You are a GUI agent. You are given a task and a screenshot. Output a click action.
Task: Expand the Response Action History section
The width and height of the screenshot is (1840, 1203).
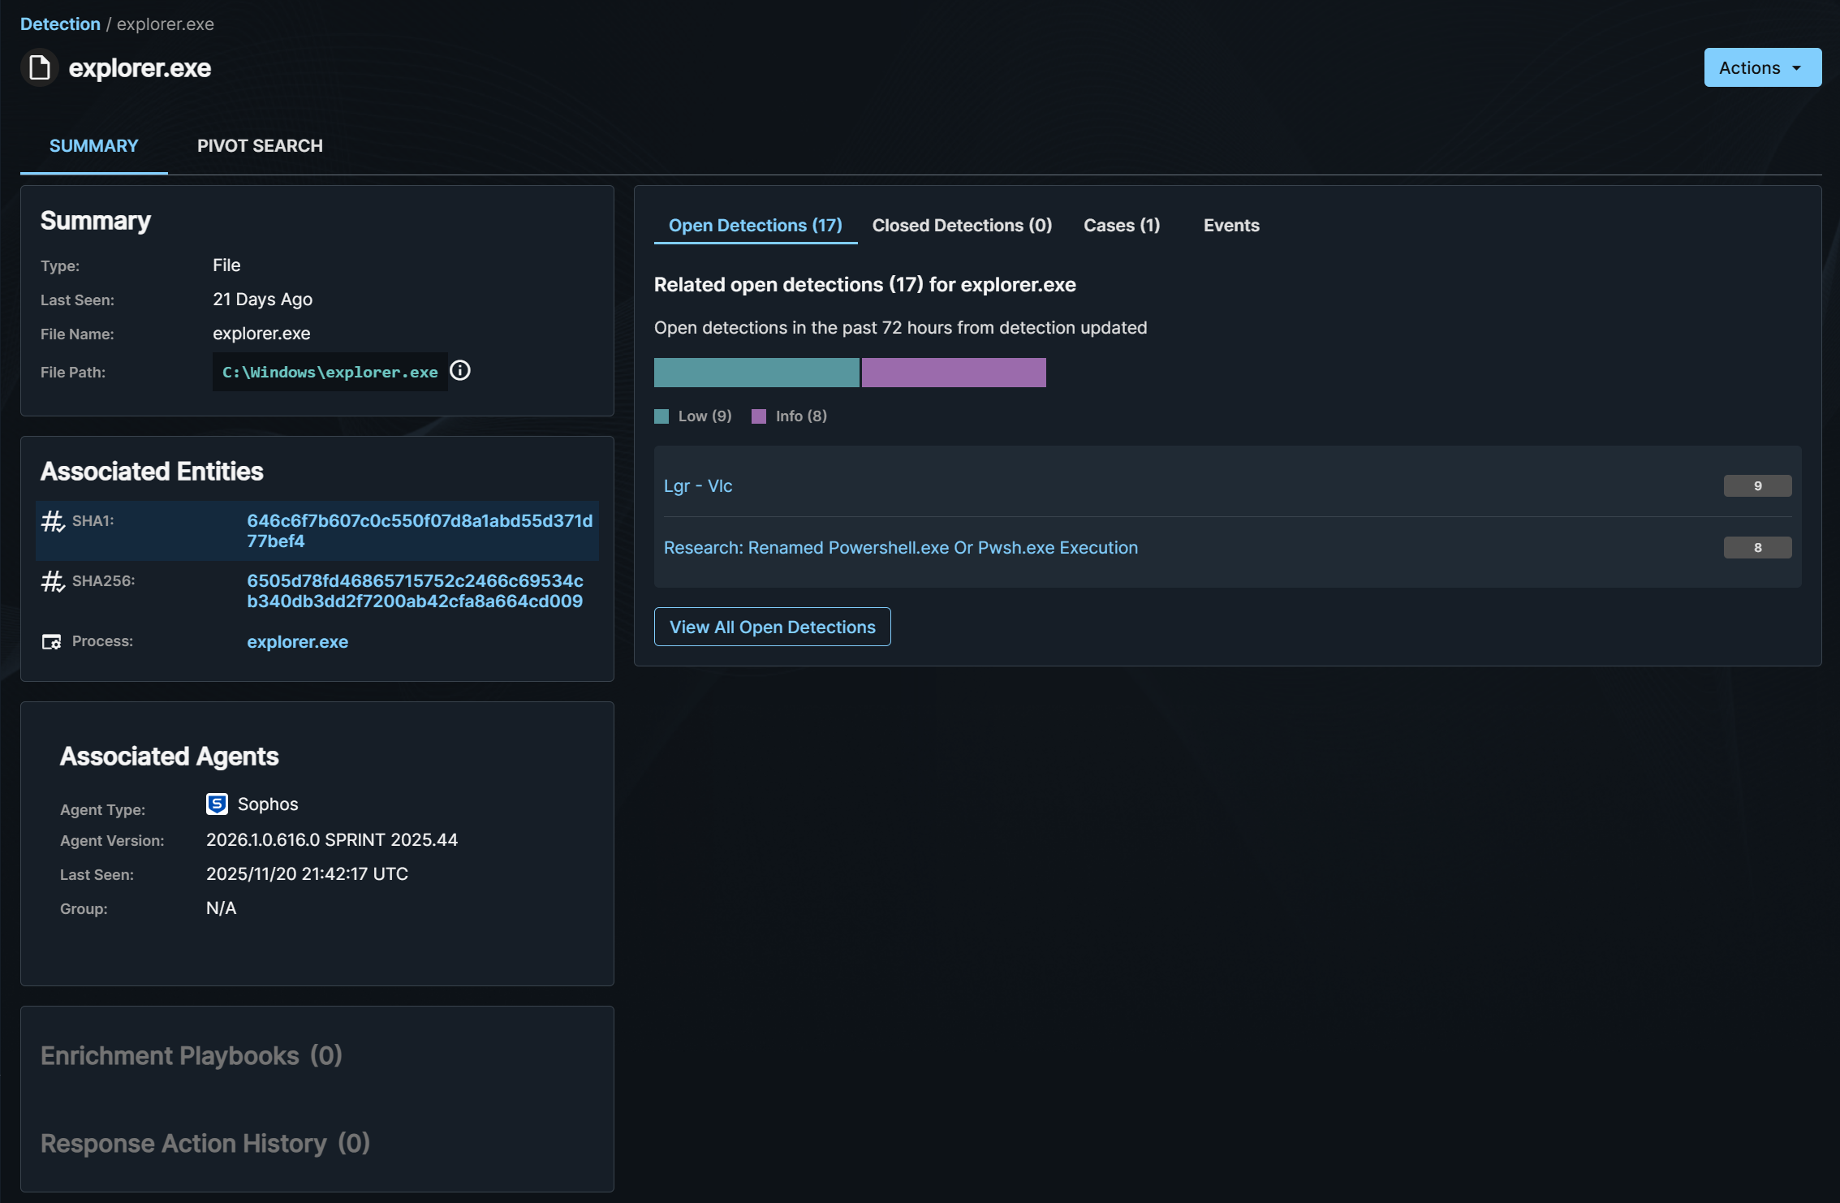pyautogui.click(x=205, y=1143)
